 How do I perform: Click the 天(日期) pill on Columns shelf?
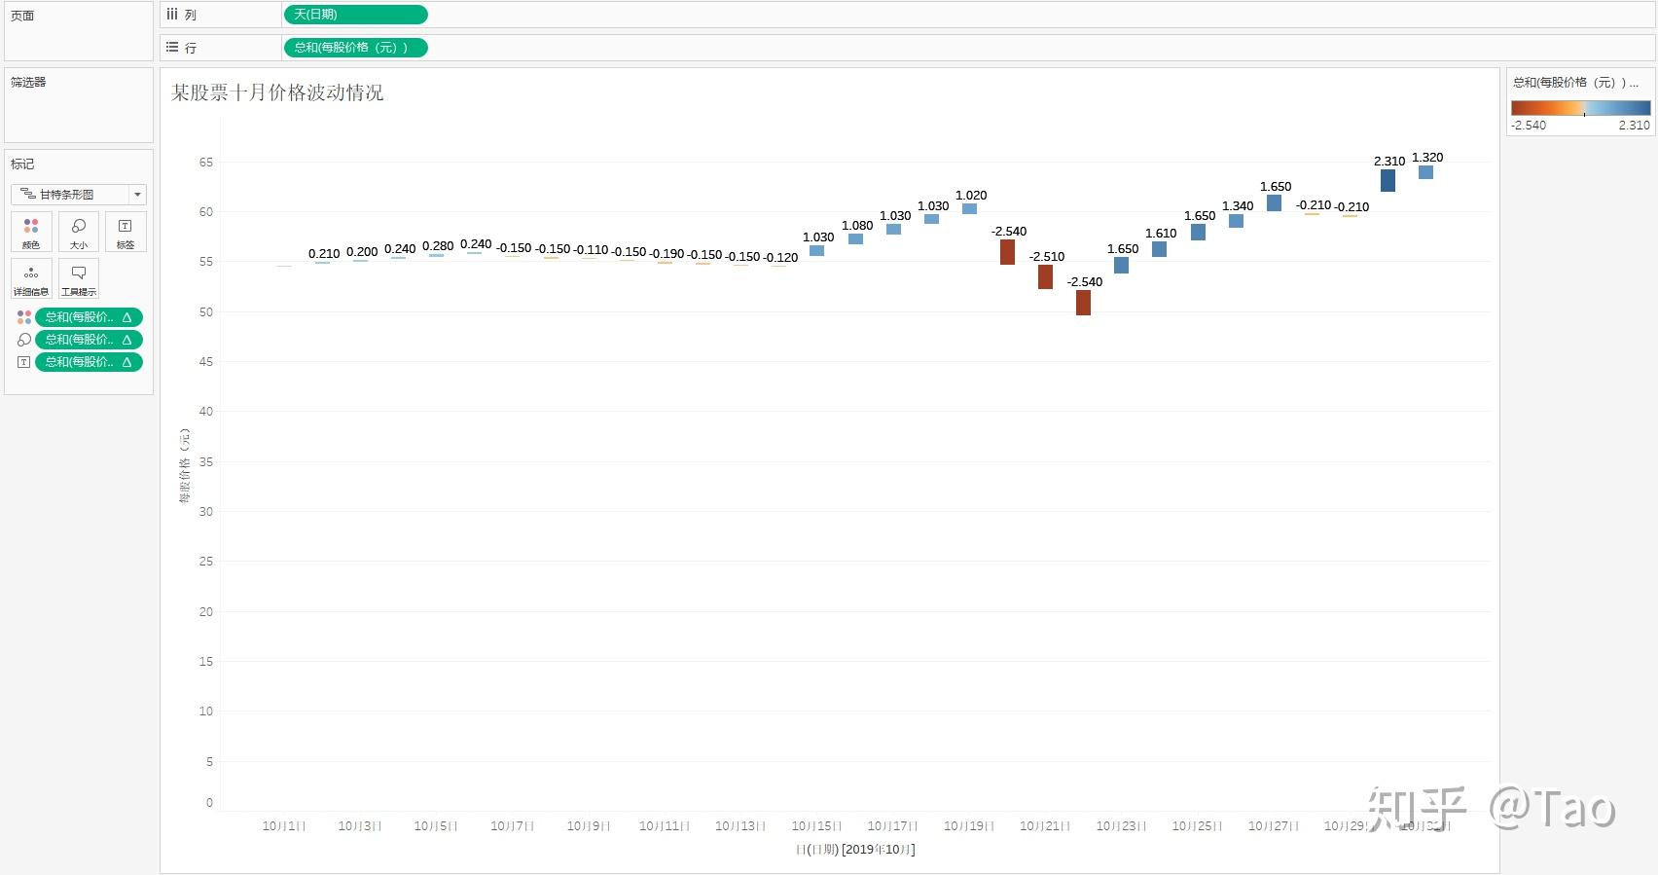pyautogui.click(x=355, y=15)
